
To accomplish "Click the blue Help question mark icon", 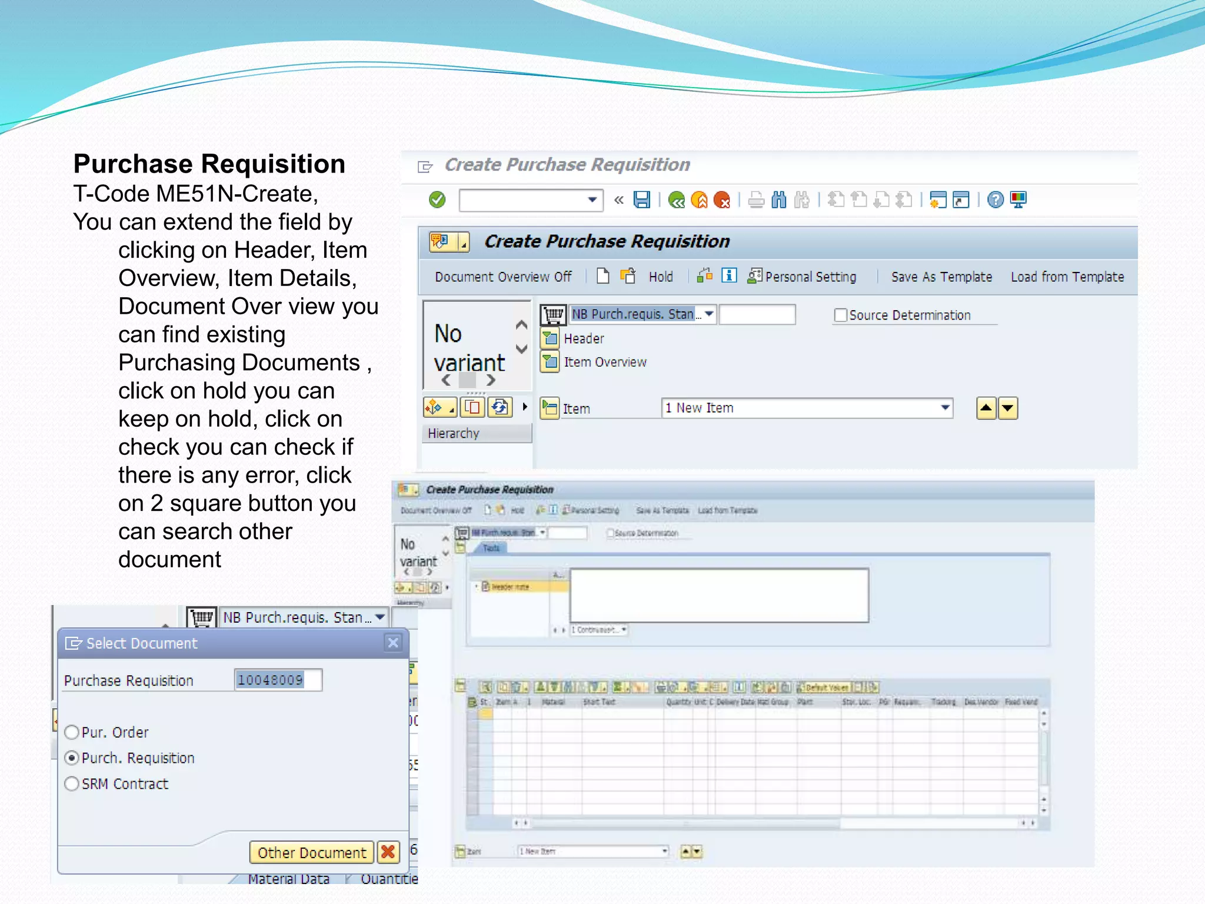I will tap(995, 200).
